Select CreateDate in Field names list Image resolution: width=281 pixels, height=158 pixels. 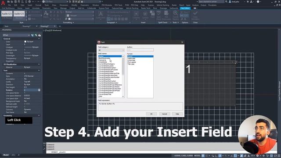click(x=103, y=62)
